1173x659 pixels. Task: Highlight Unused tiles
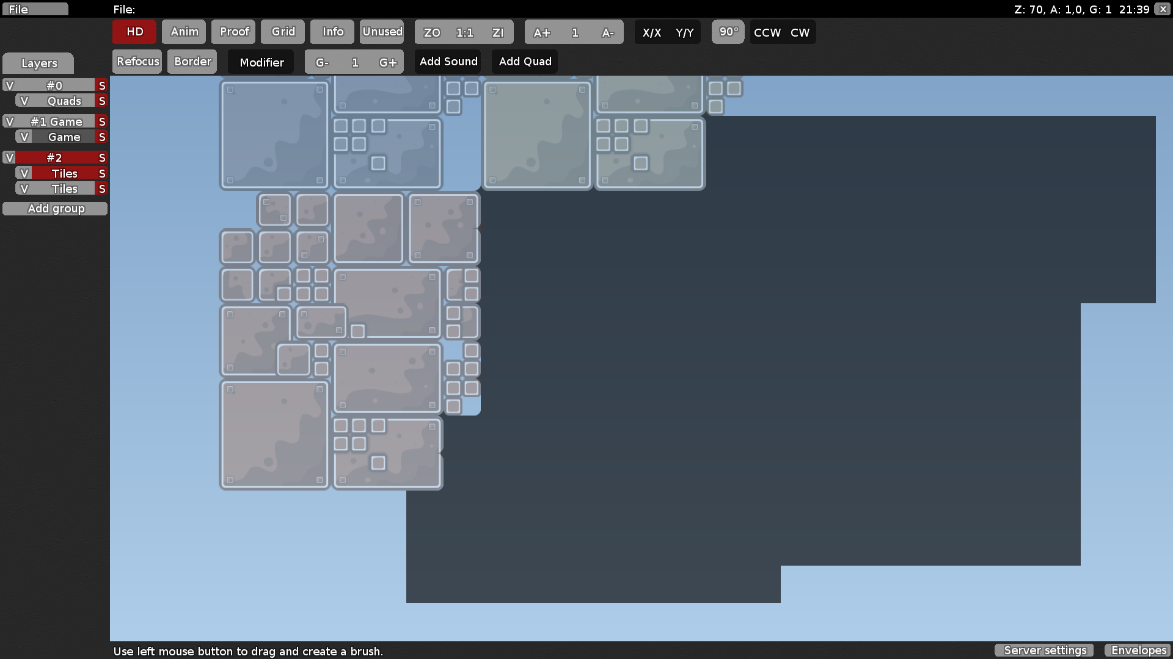coord(382,32)
